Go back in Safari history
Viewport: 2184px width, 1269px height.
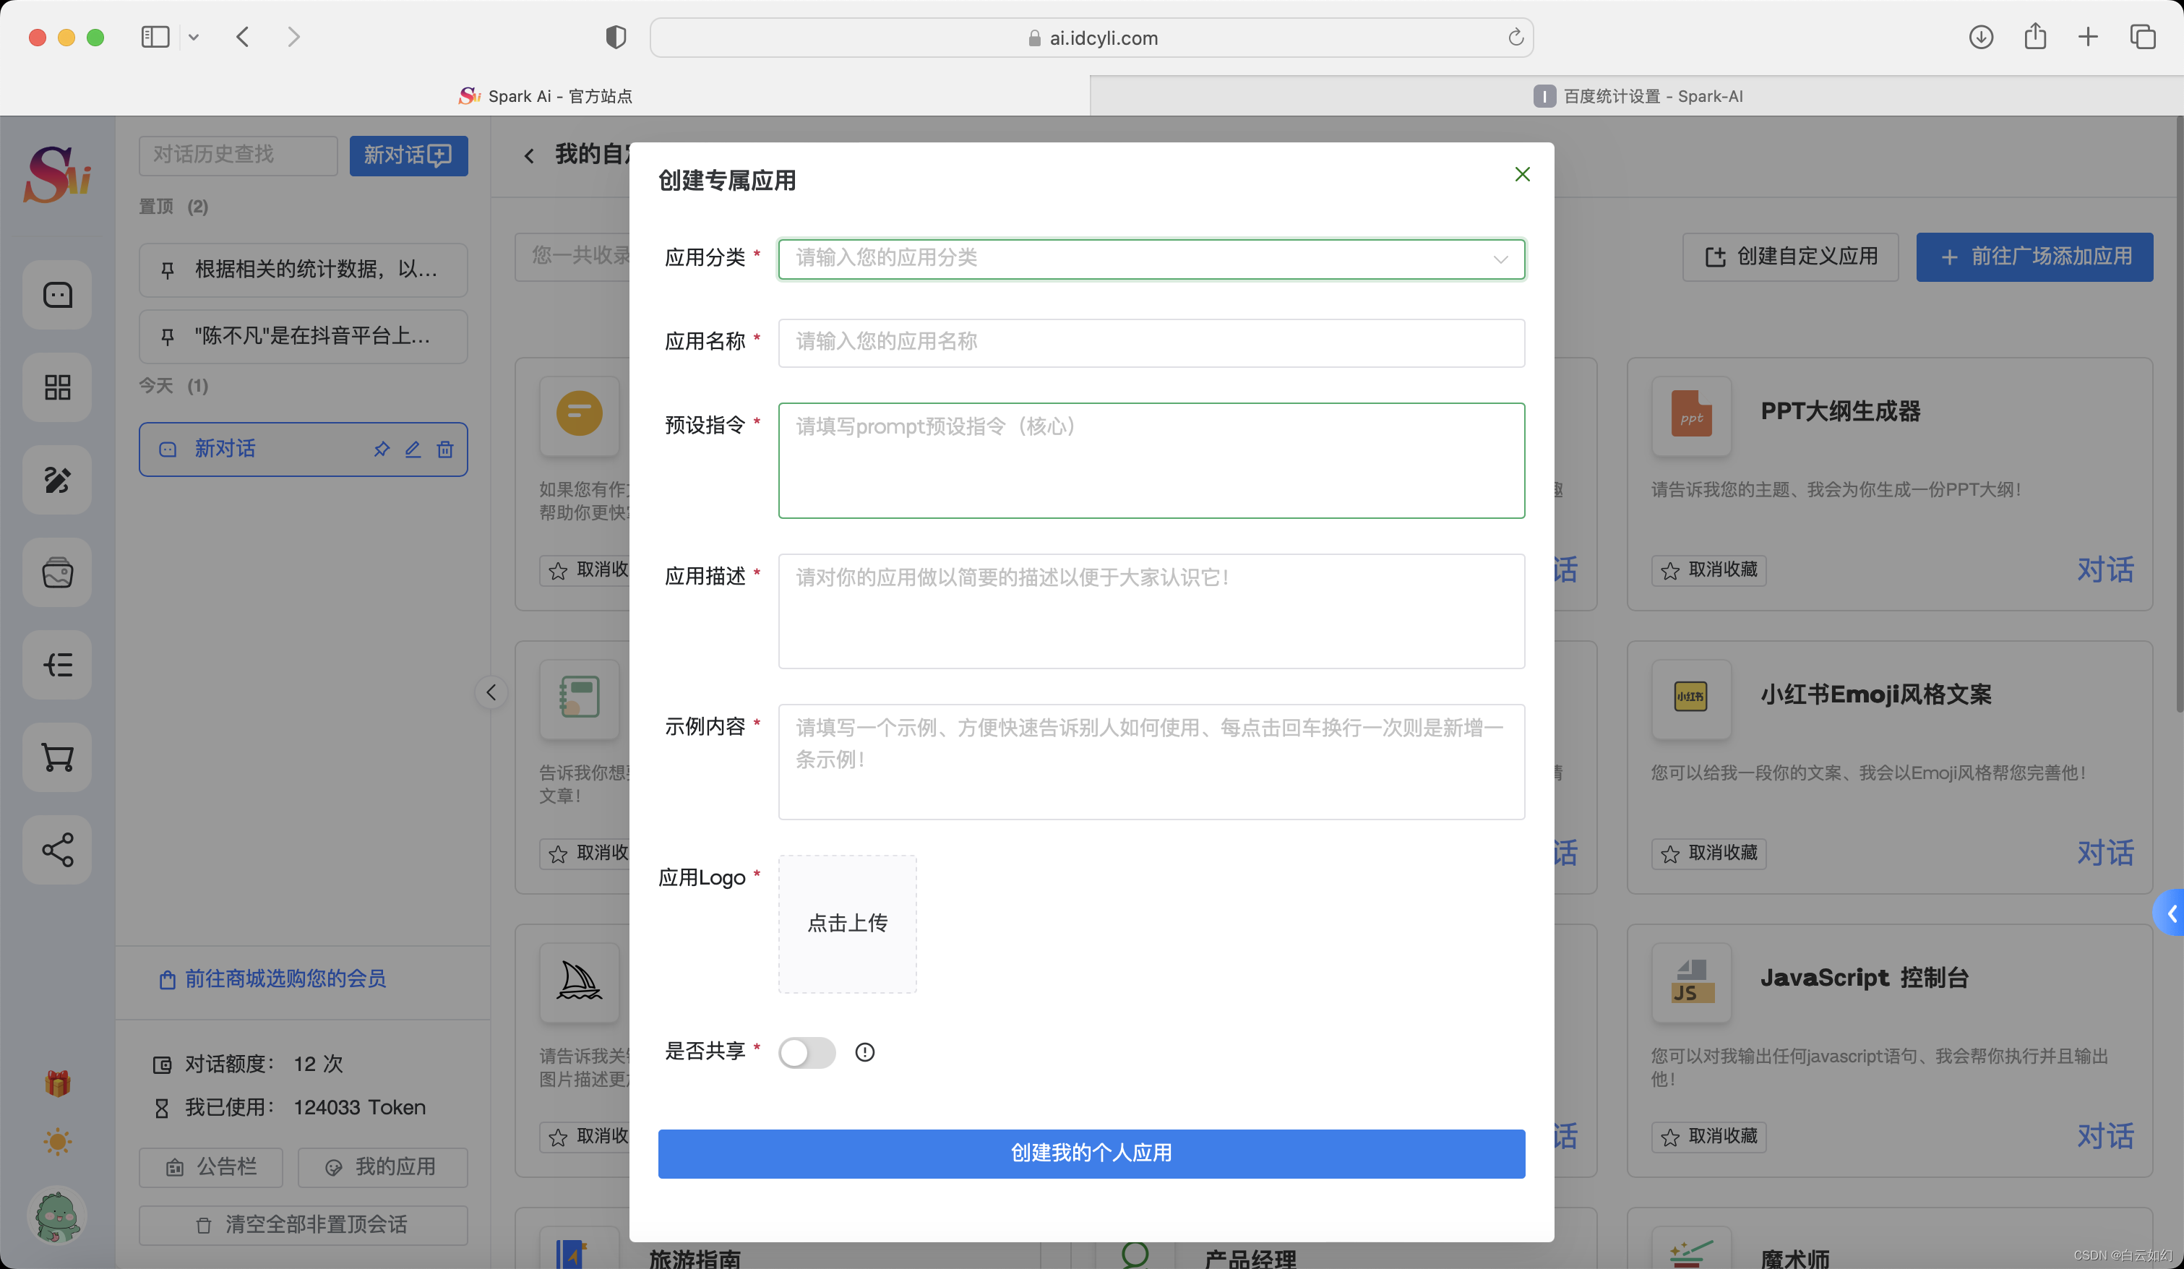(x=243, y=38)
